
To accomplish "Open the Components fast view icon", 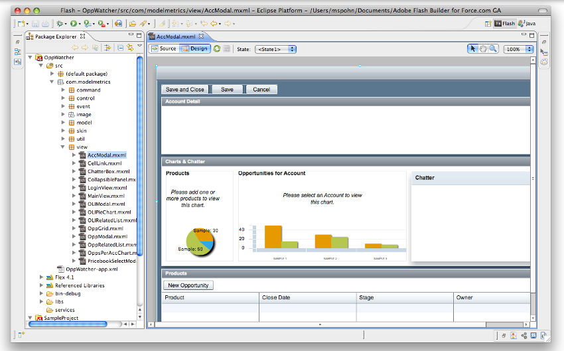I will pos(544,52).
